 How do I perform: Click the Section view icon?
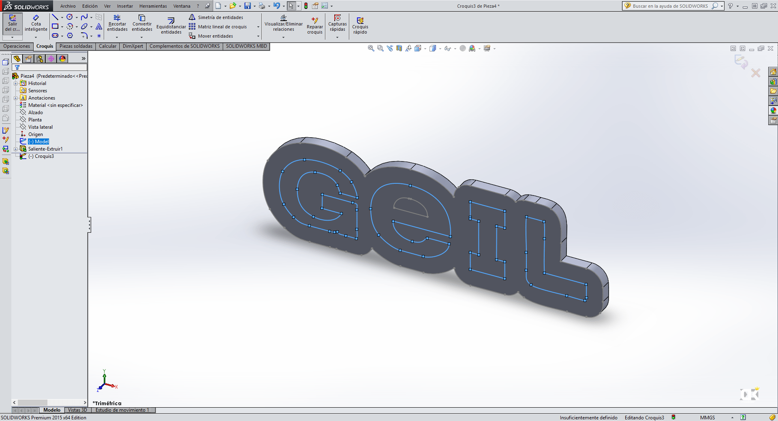pos(399,48)
